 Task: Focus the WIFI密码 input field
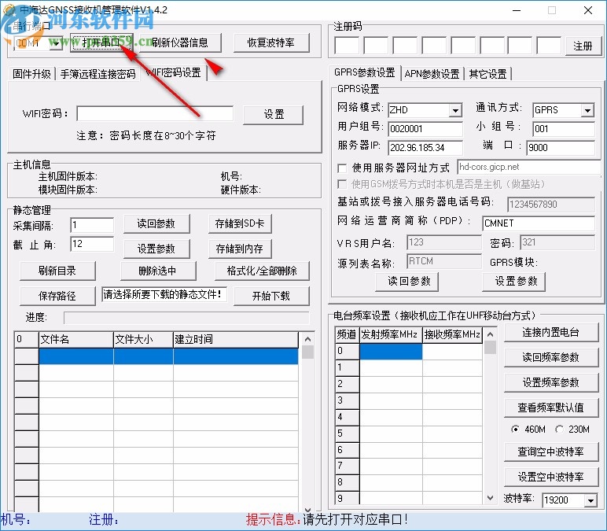(x=155, y=113)
